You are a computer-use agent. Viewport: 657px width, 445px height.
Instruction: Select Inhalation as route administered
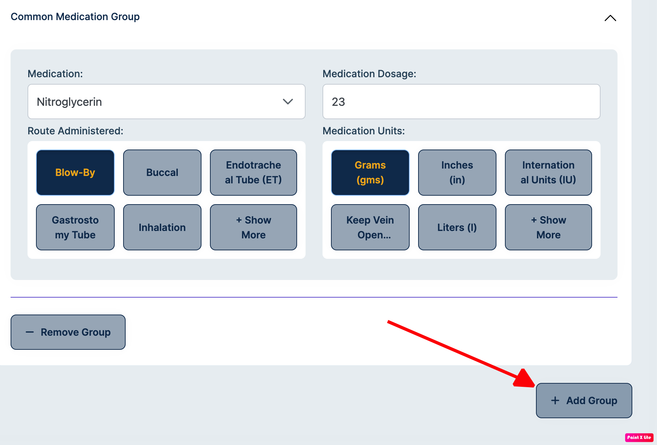click(x=162, y=227)
